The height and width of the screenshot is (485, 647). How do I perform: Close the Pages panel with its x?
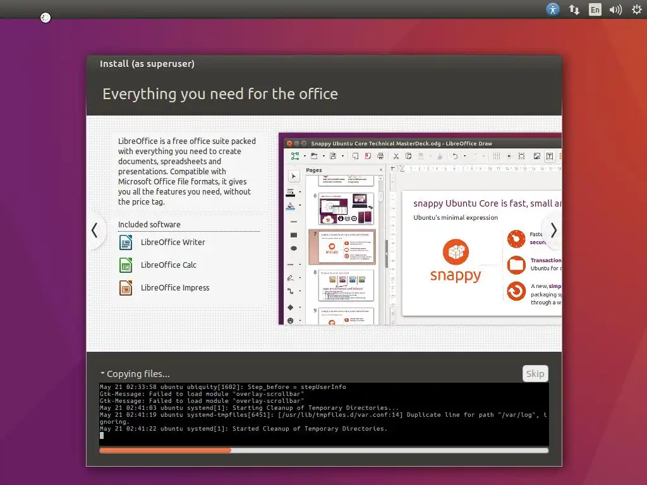click(x=380, y=170)
